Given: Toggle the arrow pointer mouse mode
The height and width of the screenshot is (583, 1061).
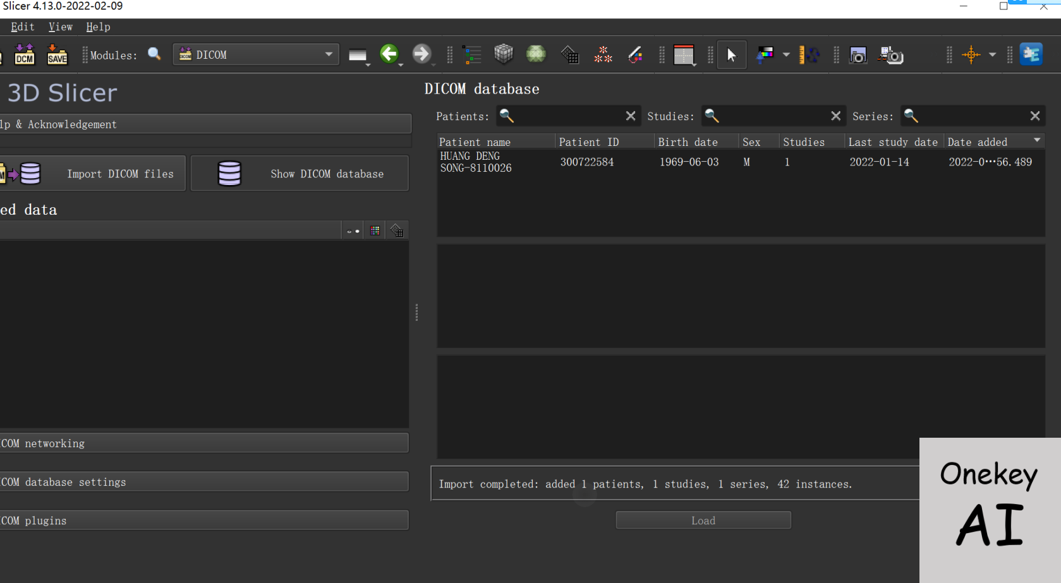Looking at the screenshot, I should pyautogui.click(x=731, y=55).
